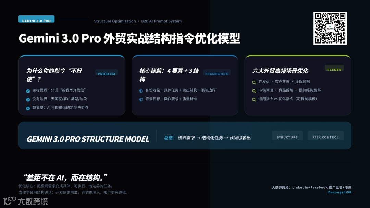
Task: Click search icon beside 开发信
Action: [254, 82]
